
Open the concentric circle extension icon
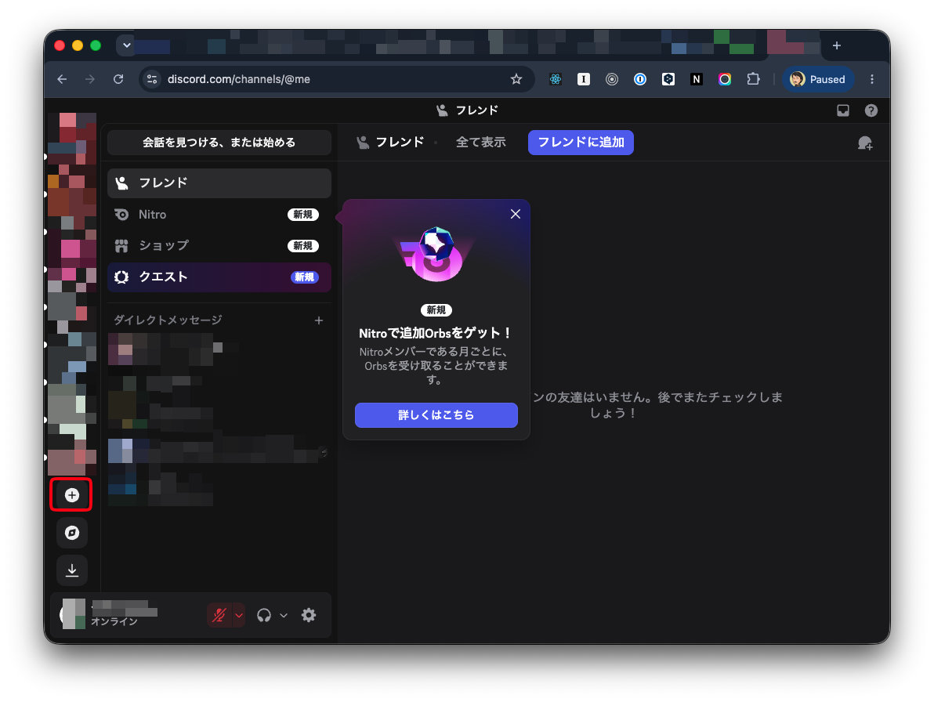612,79
